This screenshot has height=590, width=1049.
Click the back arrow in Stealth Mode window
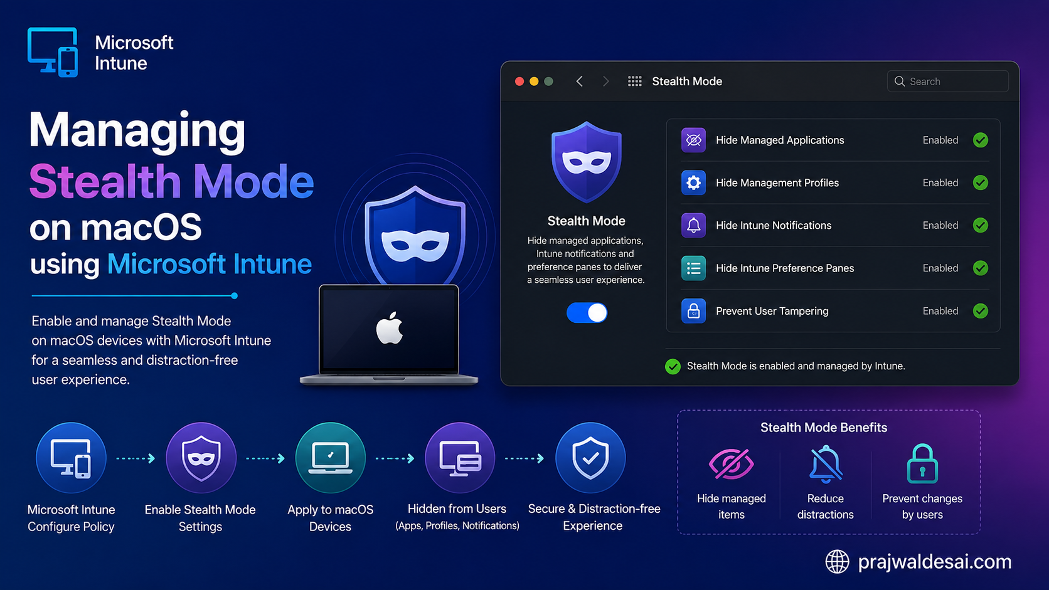click(x=580, y=82)
